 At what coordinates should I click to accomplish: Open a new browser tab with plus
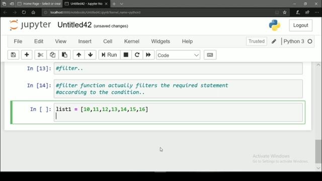[x=114, y=4]
